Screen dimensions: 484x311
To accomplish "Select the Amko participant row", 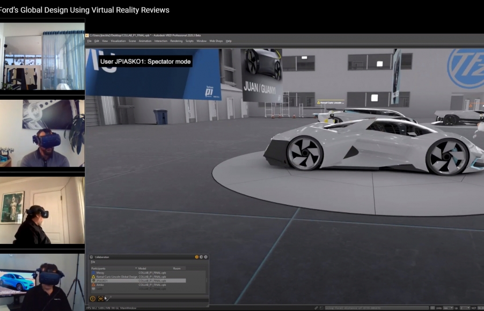I will tap(138, 285).
